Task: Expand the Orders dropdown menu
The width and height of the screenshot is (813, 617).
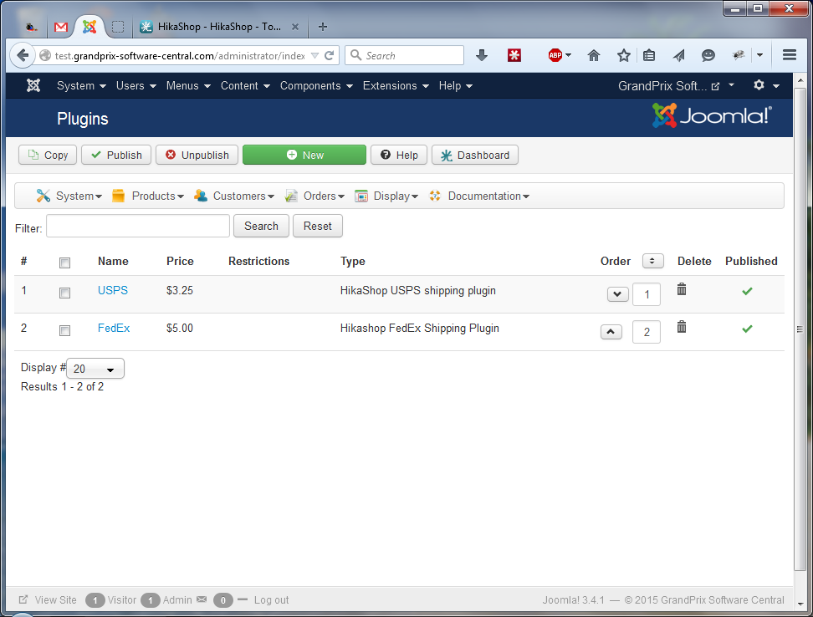Action: pos(314,196)
